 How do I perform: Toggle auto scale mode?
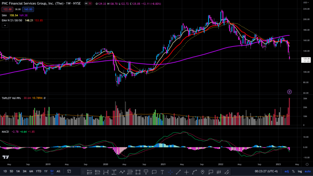click(308, 171)
